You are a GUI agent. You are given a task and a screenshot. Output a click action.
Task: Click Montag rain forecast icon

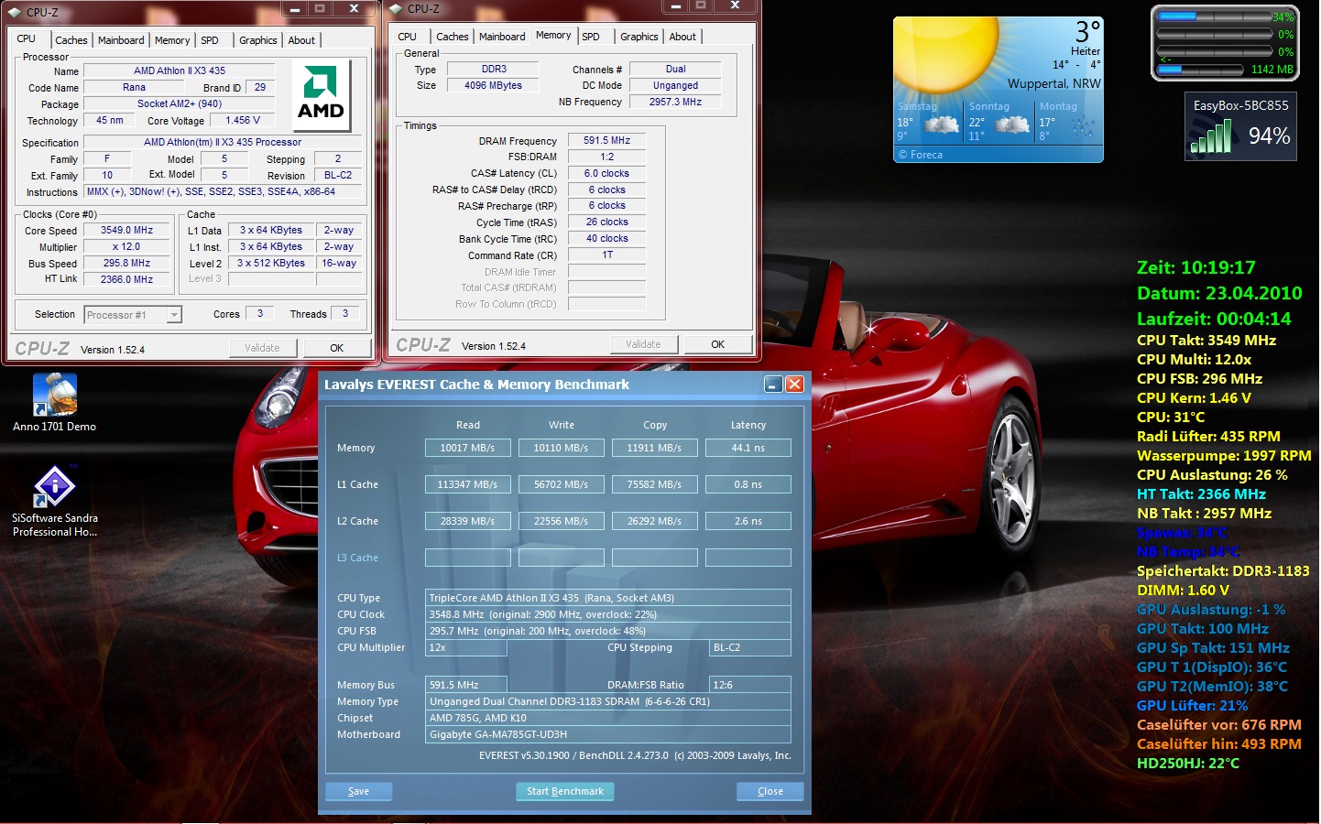pos(1083,126)
